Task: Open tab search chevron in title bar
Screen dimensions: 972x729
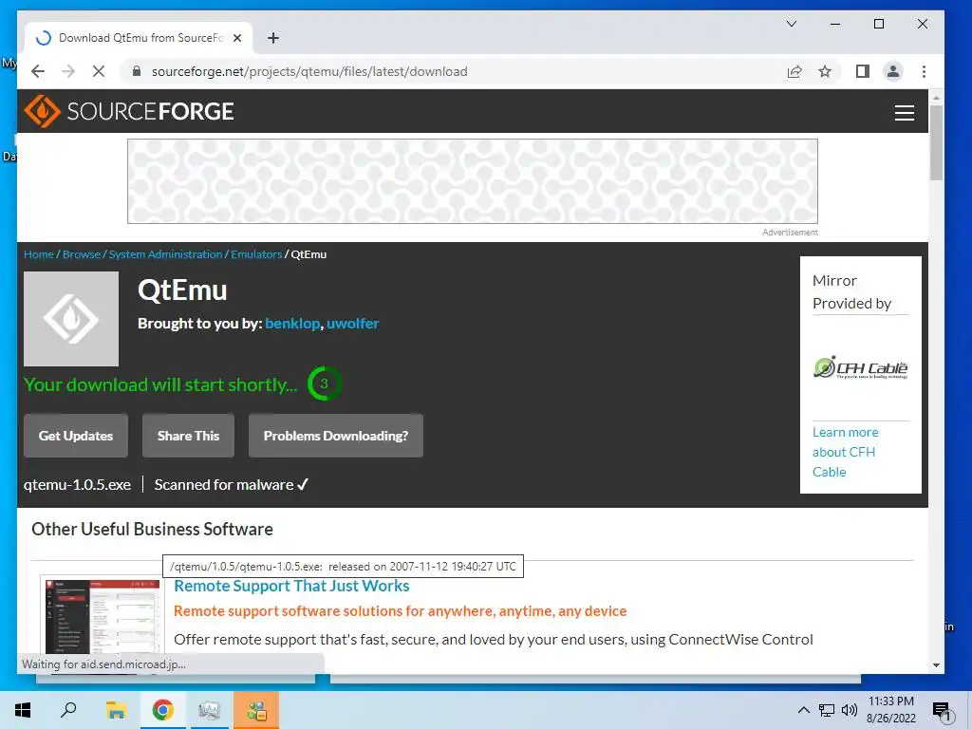Action: point(792,24)
